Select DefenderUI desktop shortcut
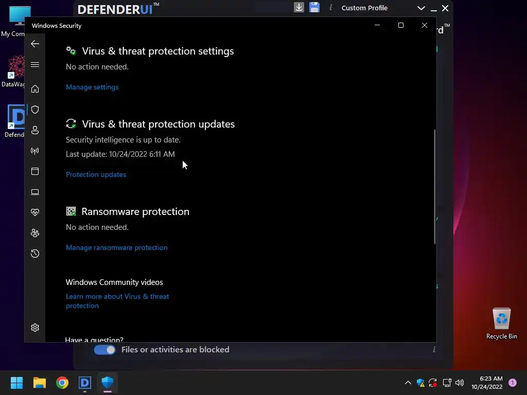This screenshot has height=395, width=527. coord(14,121)
